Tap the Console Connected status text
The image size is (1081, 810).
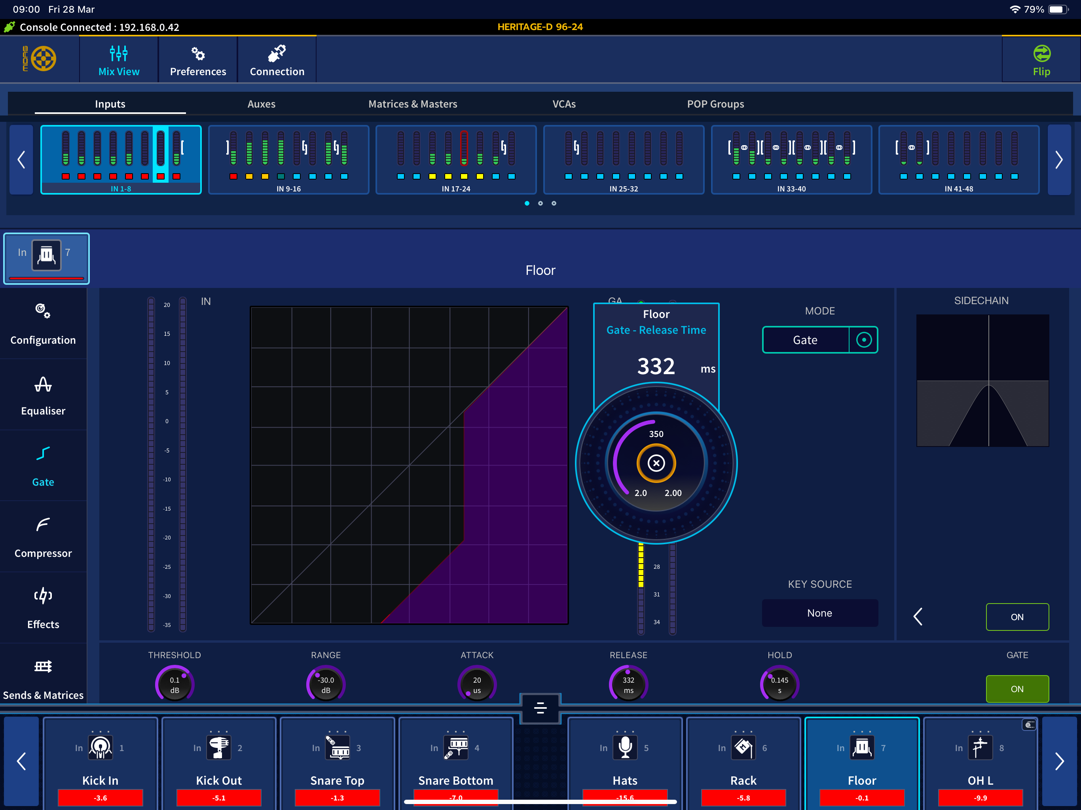[x=99, y=27]
